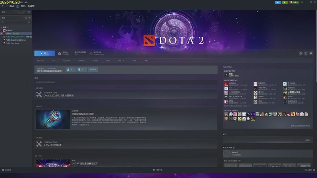Open the 讨论区 discussions tab
317x178 pixels.
[x=95, y=61]
